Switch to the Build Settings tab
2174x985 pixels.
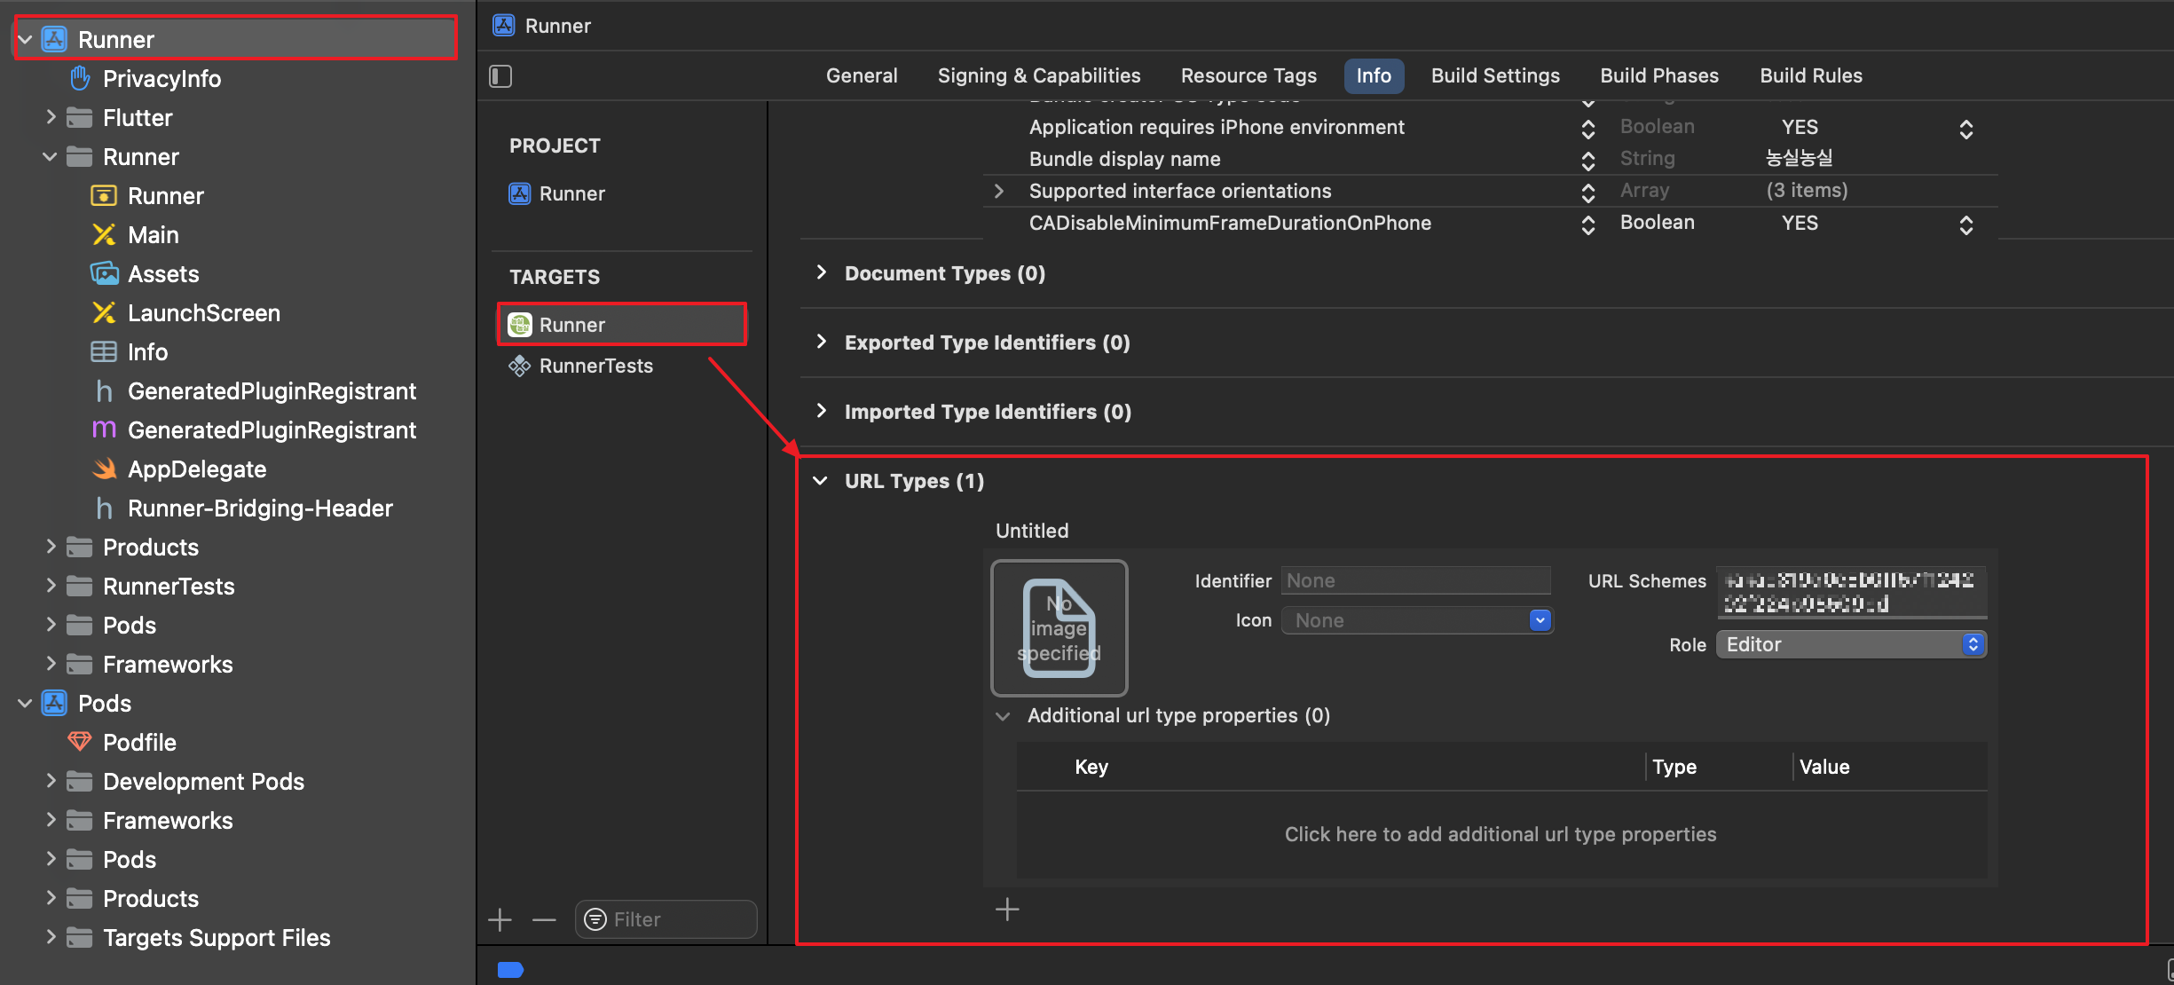click(x=1495, y=75)
